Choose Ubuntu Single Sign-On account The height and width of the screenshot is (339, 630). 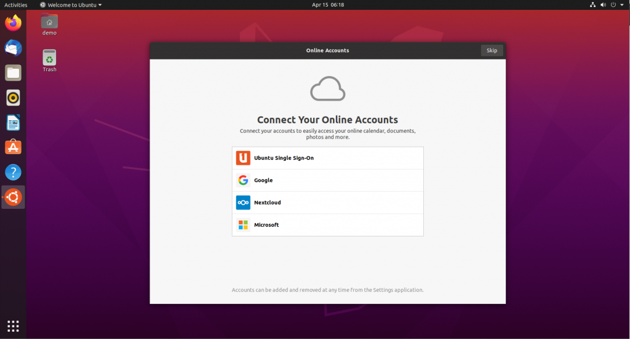(x=328, y=158)
